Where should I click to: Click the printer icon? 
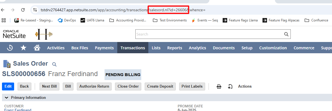pos(219,86)
